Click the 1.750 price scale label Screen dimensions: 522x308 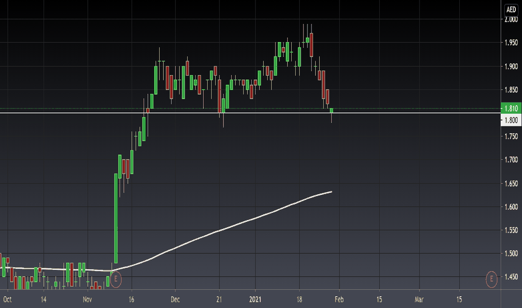511,136
